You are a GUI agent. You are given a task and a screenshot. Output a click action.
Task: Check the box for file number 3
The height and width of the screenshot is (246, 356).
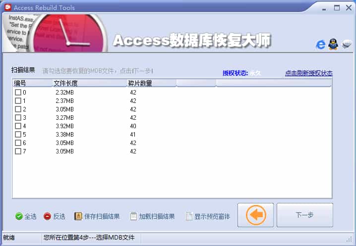pos(18,117)
